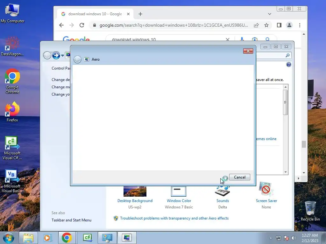The image size is (326, 244).
Task: Open the Firefox desktop shortcut
Action: tap(12, 112)
